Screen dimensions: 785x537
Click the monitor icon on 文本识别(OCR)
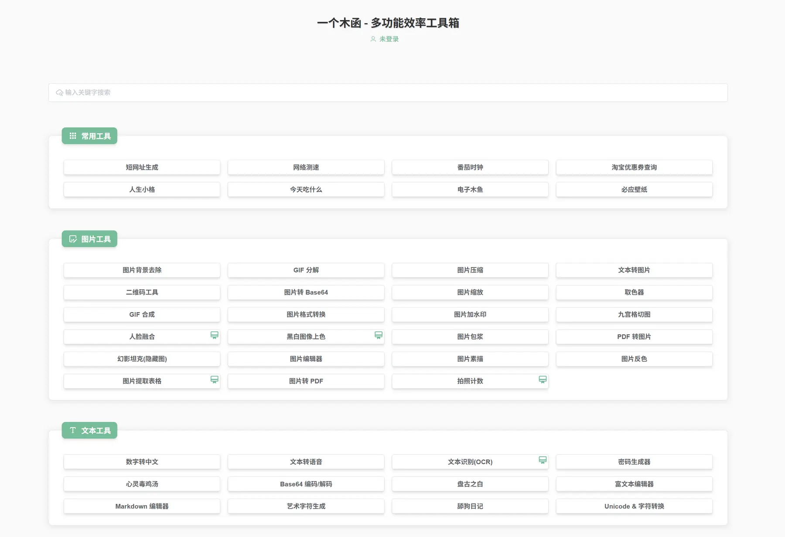(543, 459)
